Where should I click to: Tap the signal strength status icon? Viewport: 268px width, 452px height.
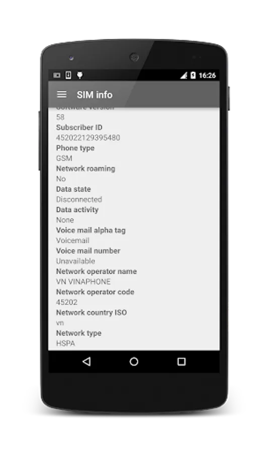tap(184, 75)
